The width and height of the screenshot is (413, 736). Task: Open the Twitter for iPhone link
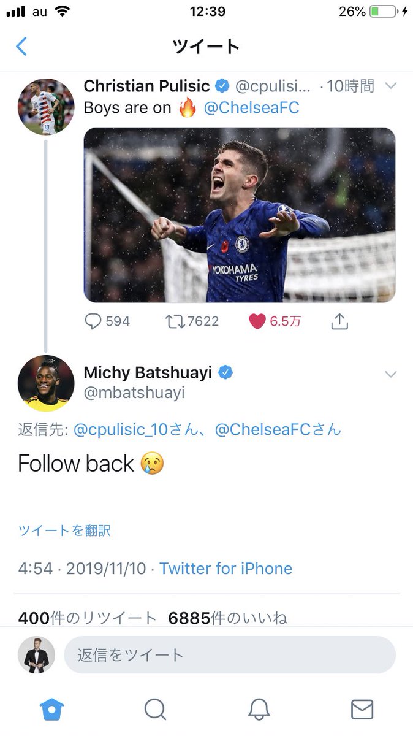click(226, 569)
